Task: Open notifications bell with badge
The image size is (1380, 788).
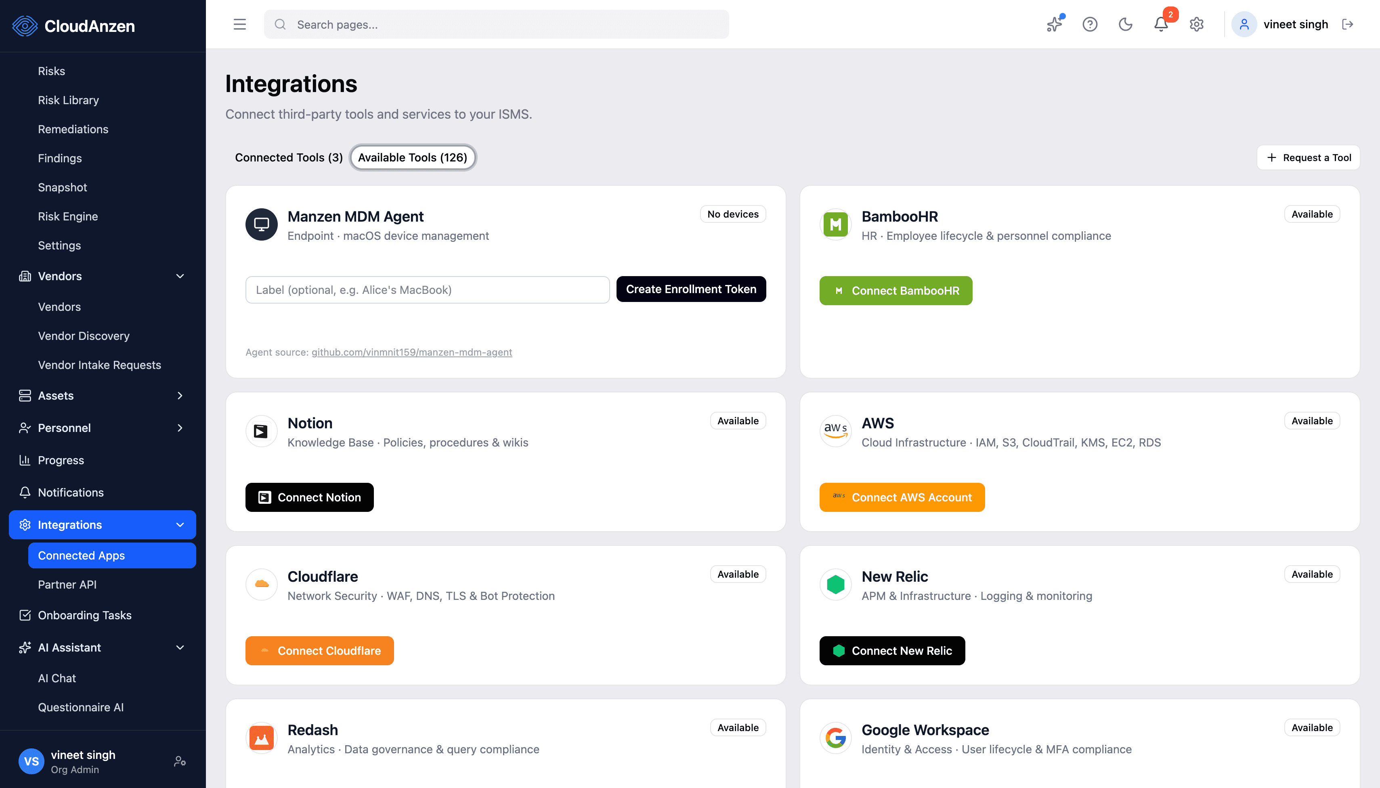Action: (x=1161, y=24)
